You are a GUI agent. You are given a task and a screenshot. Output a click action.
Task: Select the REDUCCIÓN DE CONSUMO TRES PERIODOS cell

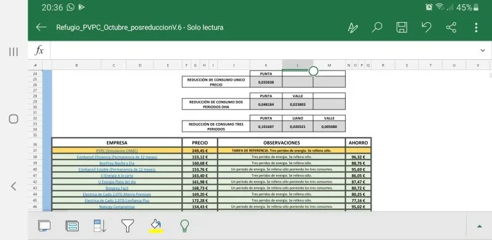point(216,127)
